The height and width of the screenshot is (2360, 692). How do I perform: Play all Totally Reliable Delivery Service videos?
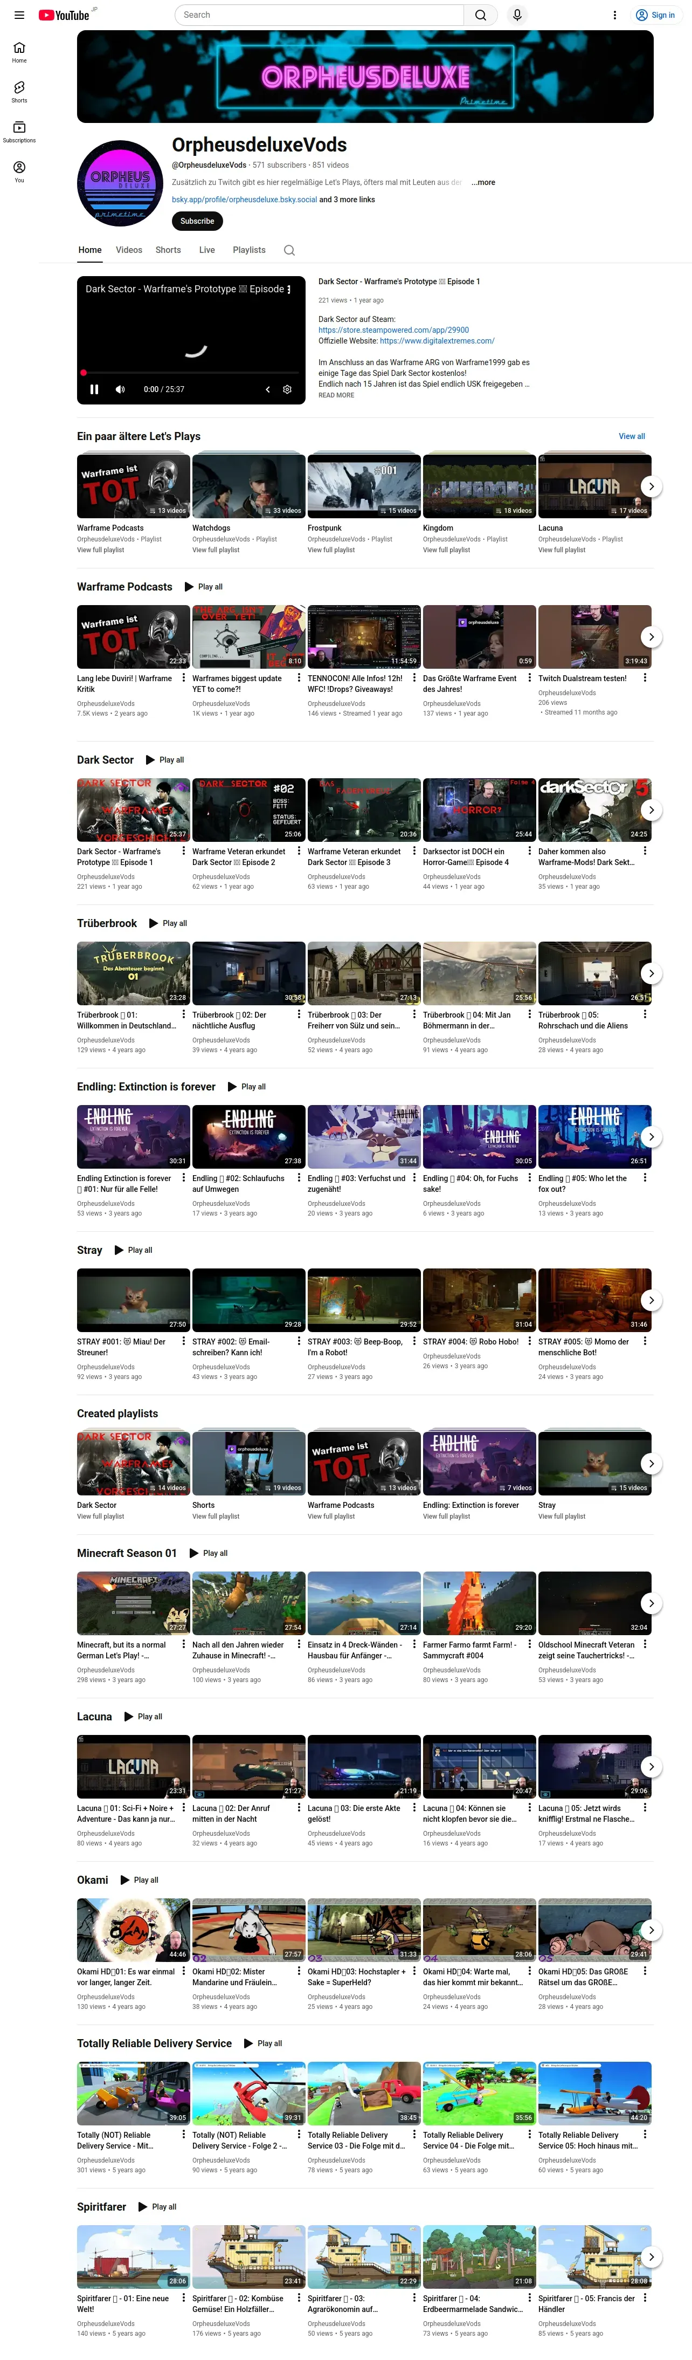(x=262, y=2043)
